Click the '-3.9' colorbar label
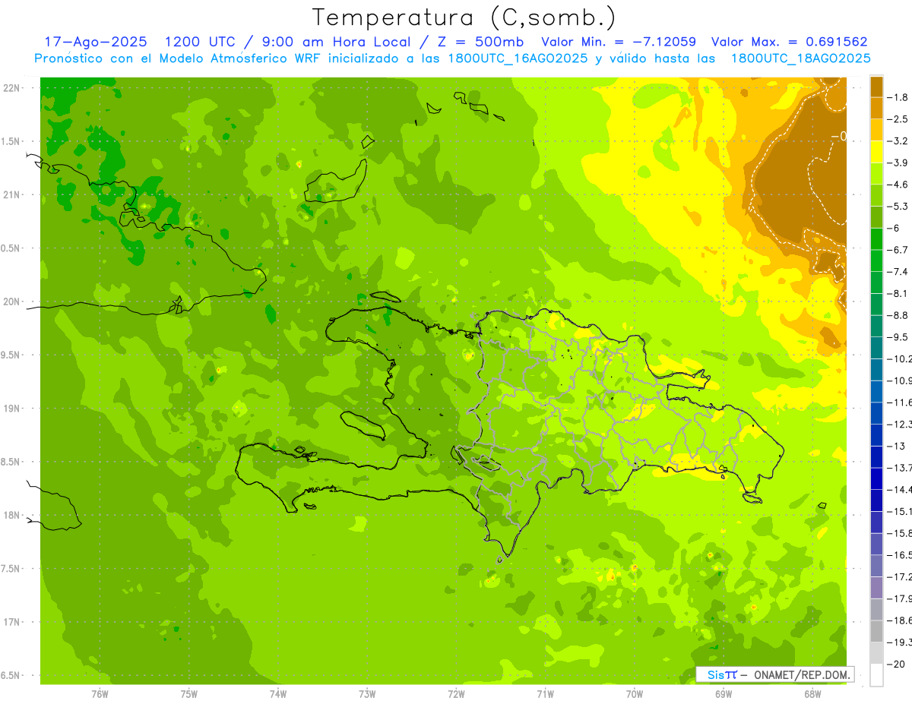912x704 pixels. [899, 163]
